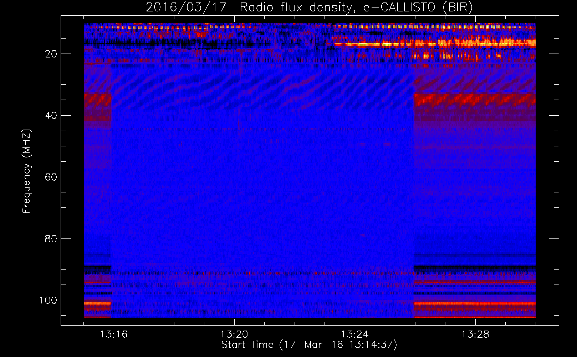Click the 'Frequency (MHZ)' axis label
The width and height of the screenshot is (577, 357).
click(x=27, y=171)
